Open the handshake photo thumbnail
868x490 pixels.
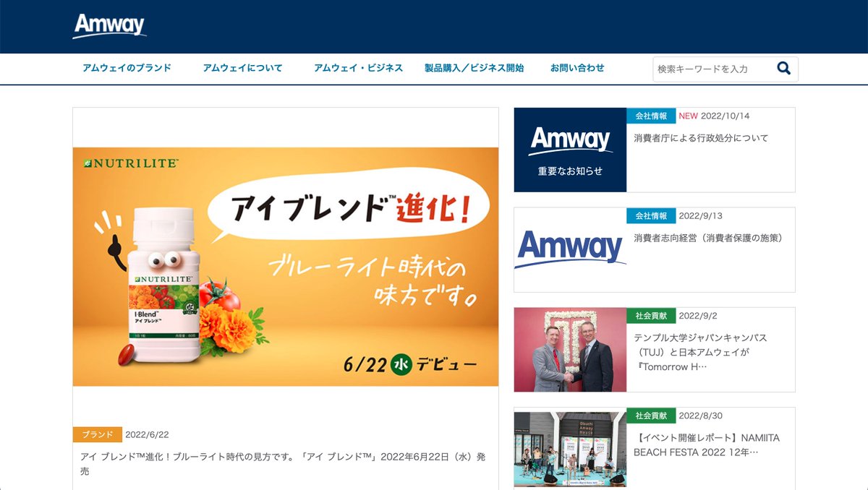570,349
